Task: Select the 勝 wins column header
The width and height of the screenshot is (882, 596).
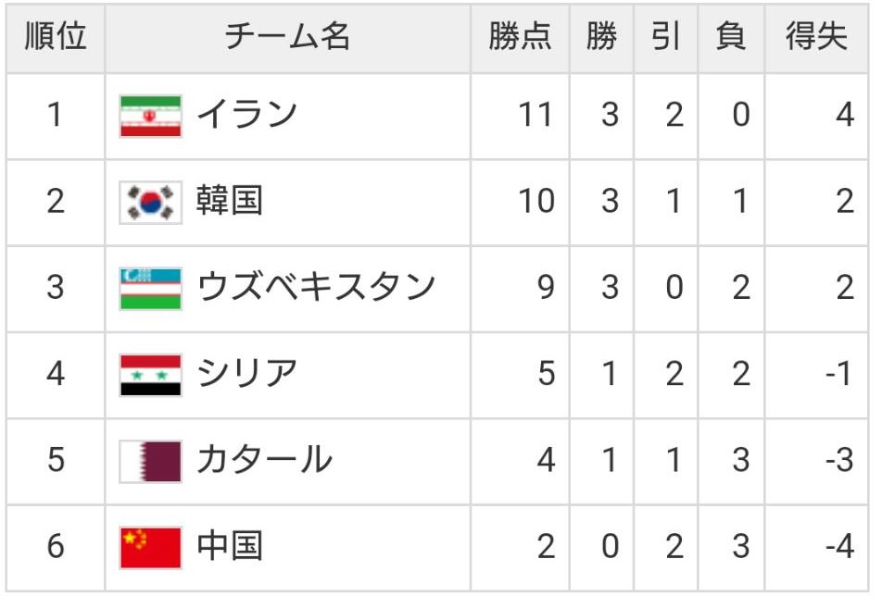Action: tap(601, 36)
